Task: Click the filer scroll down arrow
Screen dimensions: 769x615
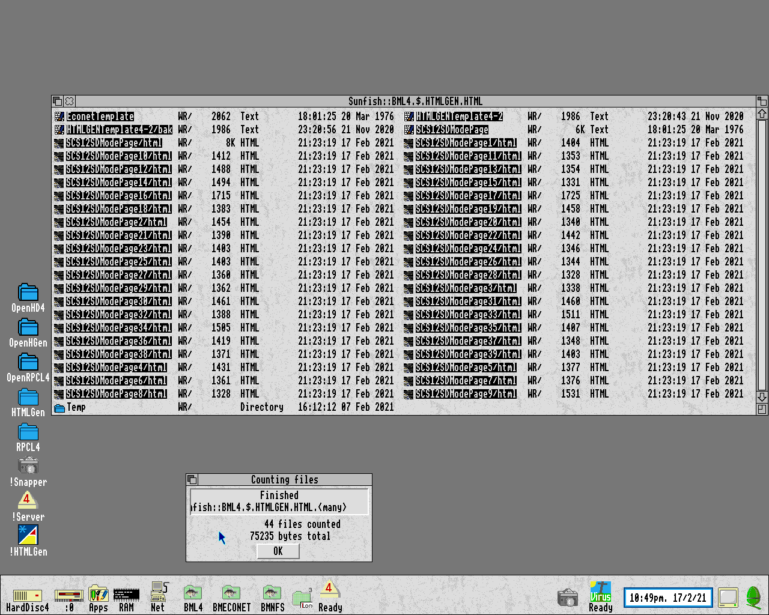Action: 762,397
